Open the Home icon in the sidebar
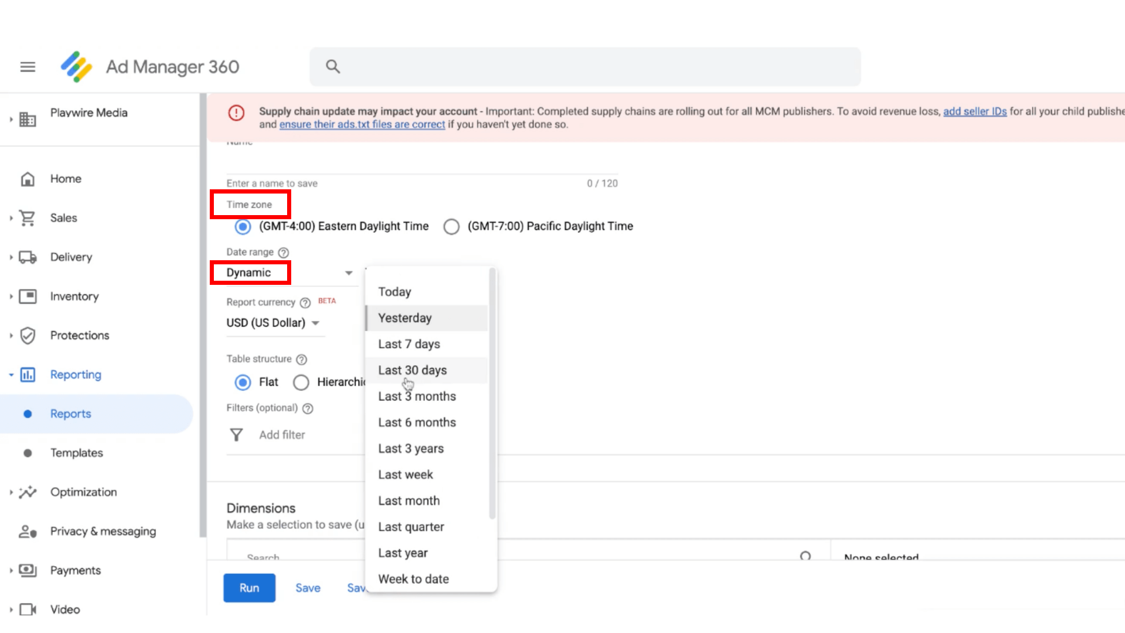Image resolution: width=1125 pixels, height=633 pixels. coord(28,179)
